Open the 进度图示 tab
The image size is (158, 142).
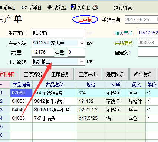(x=115, y=74)
